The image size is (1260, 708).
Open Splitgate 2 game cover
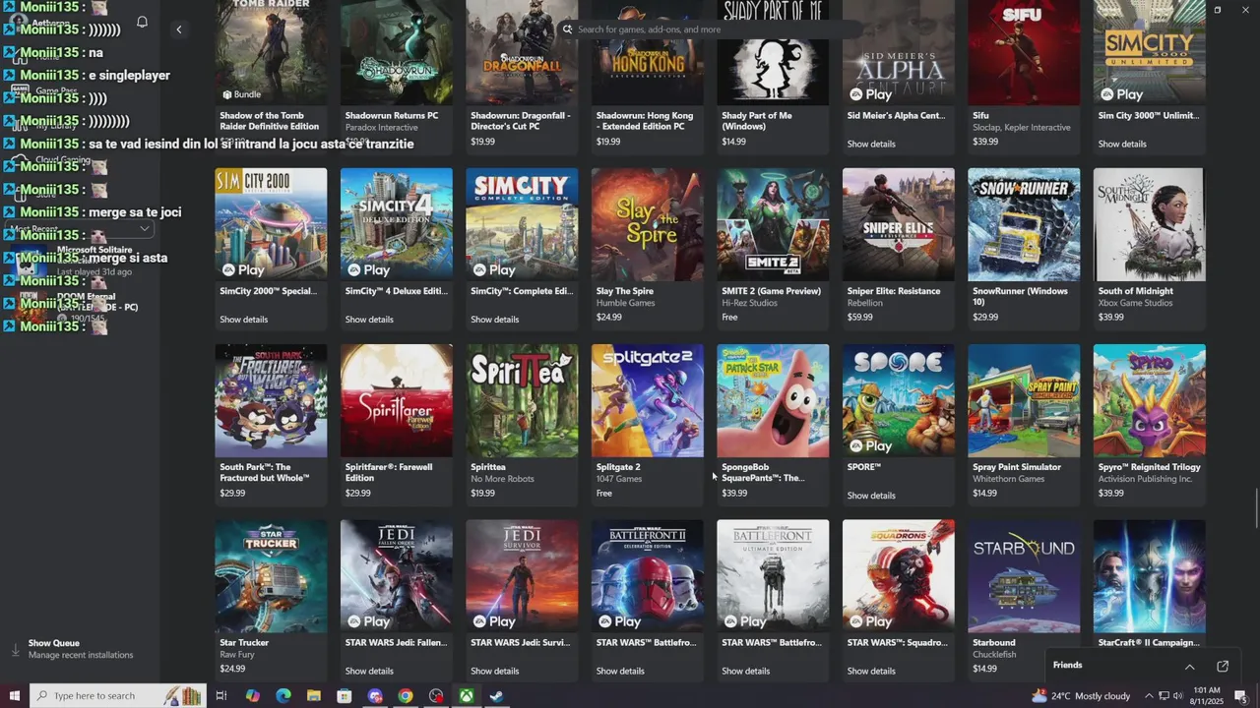click(x=647, y=400)
